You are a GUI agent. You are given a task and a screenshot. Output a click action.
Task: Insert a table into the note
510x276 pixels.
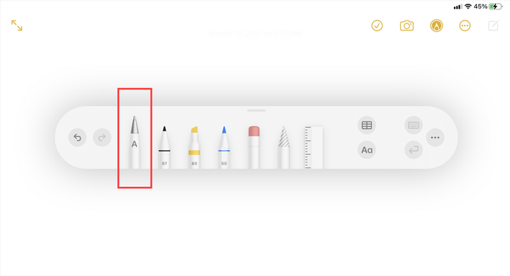367,125
